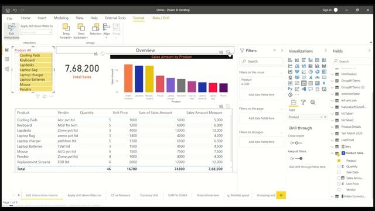The image size is (375, 211).
Task: Open Product field well dropdown arrow
Action: point(321,117)
